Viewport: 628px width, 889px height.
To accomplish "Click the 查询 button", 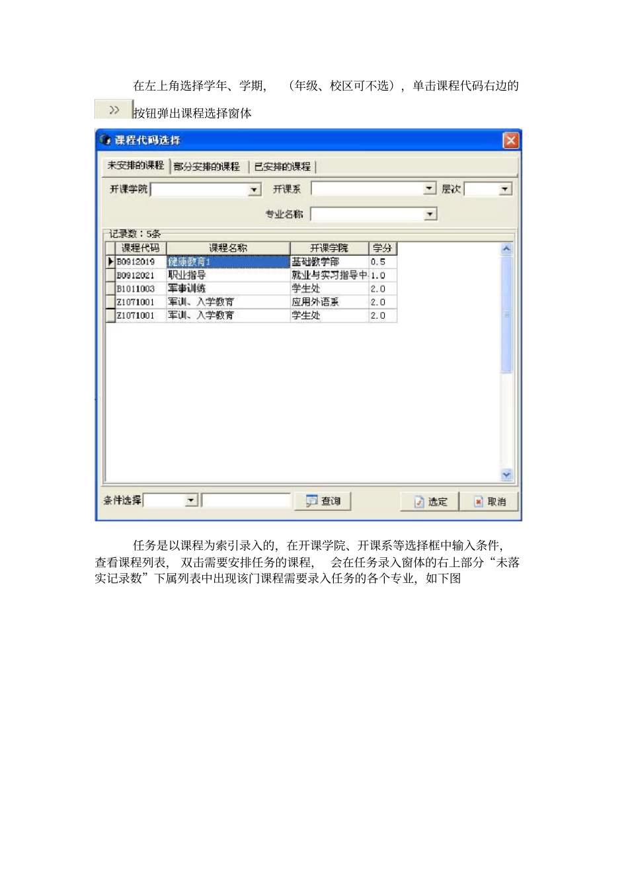I will [x=323, y=501].
